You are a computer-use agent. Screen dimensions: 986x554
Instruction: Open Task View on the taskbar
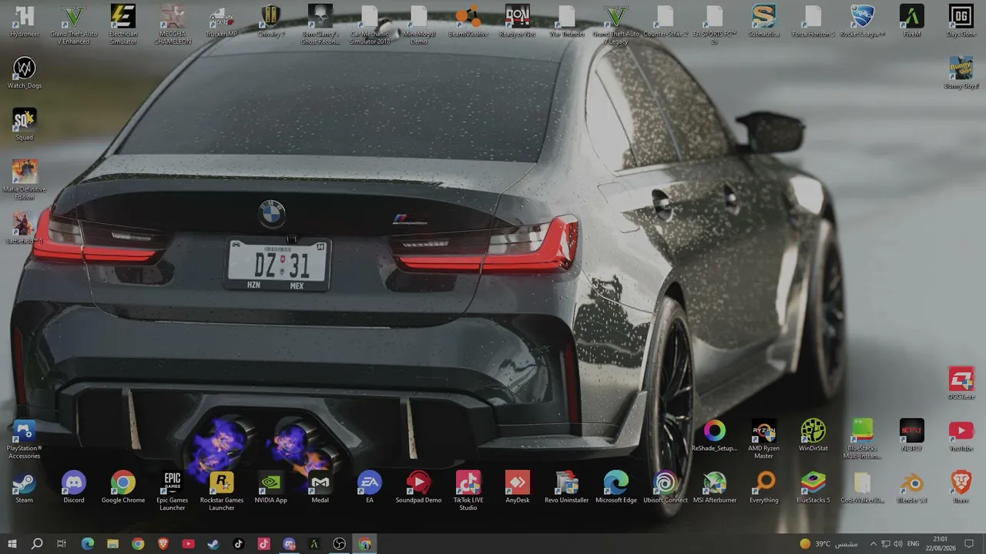click(62, 544)
